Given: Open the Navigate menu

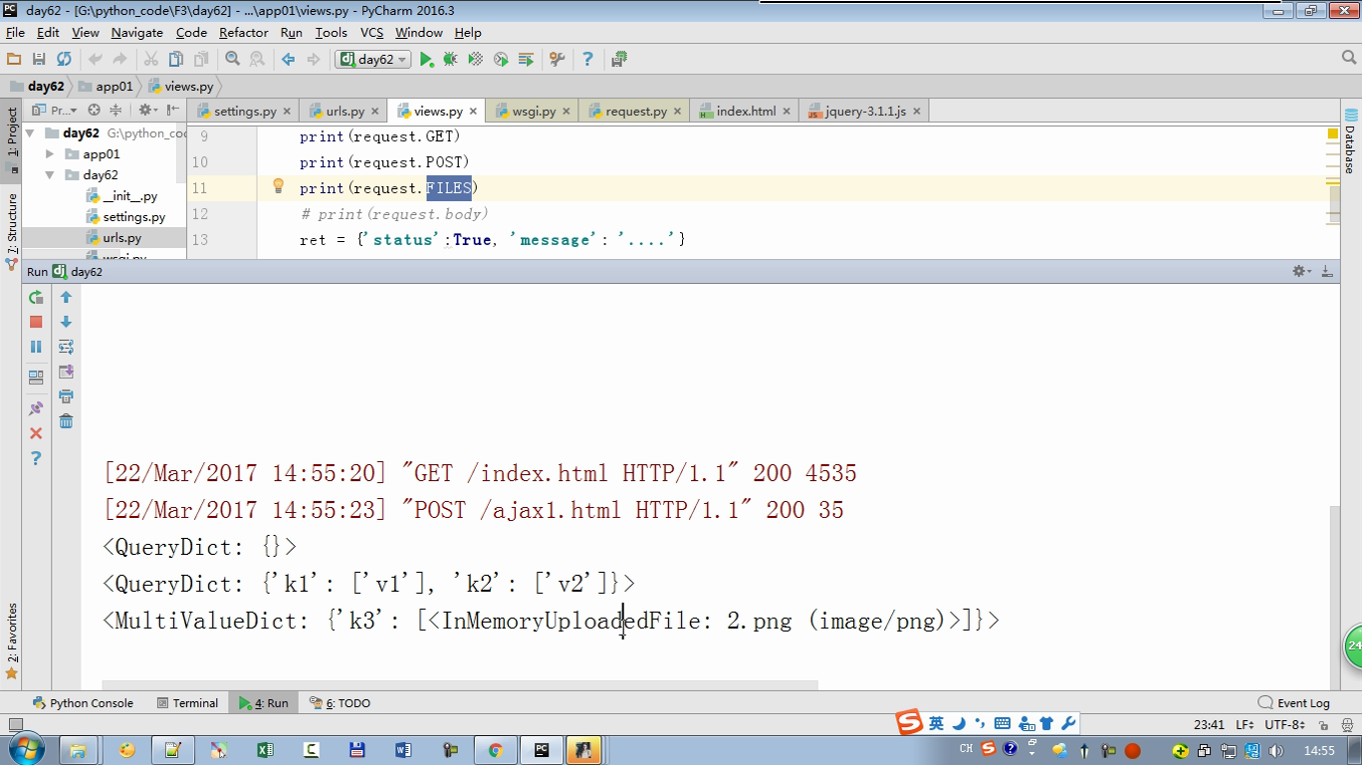Looking at the screenshot, I should [136, 32].
